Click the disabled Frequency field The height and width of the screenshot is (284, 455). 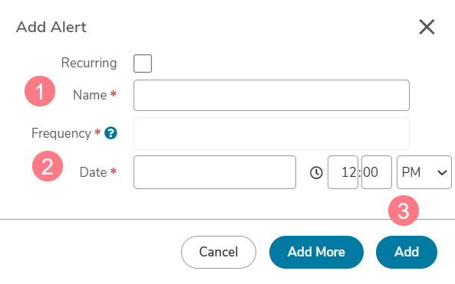(272, 133)
